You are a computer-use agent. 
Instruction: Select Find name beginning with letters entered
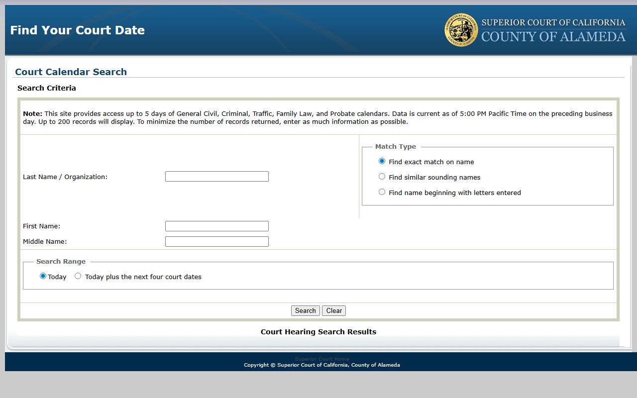(x=382, y=192)
